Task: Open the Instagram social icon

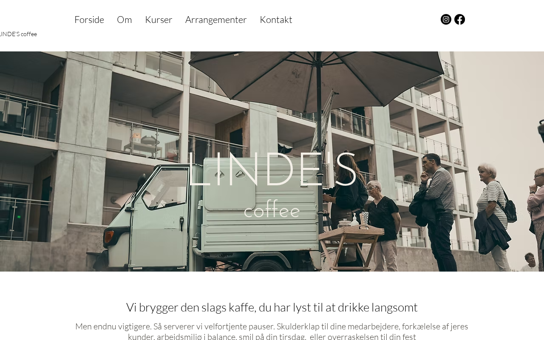Action: [x=446, y=19]
